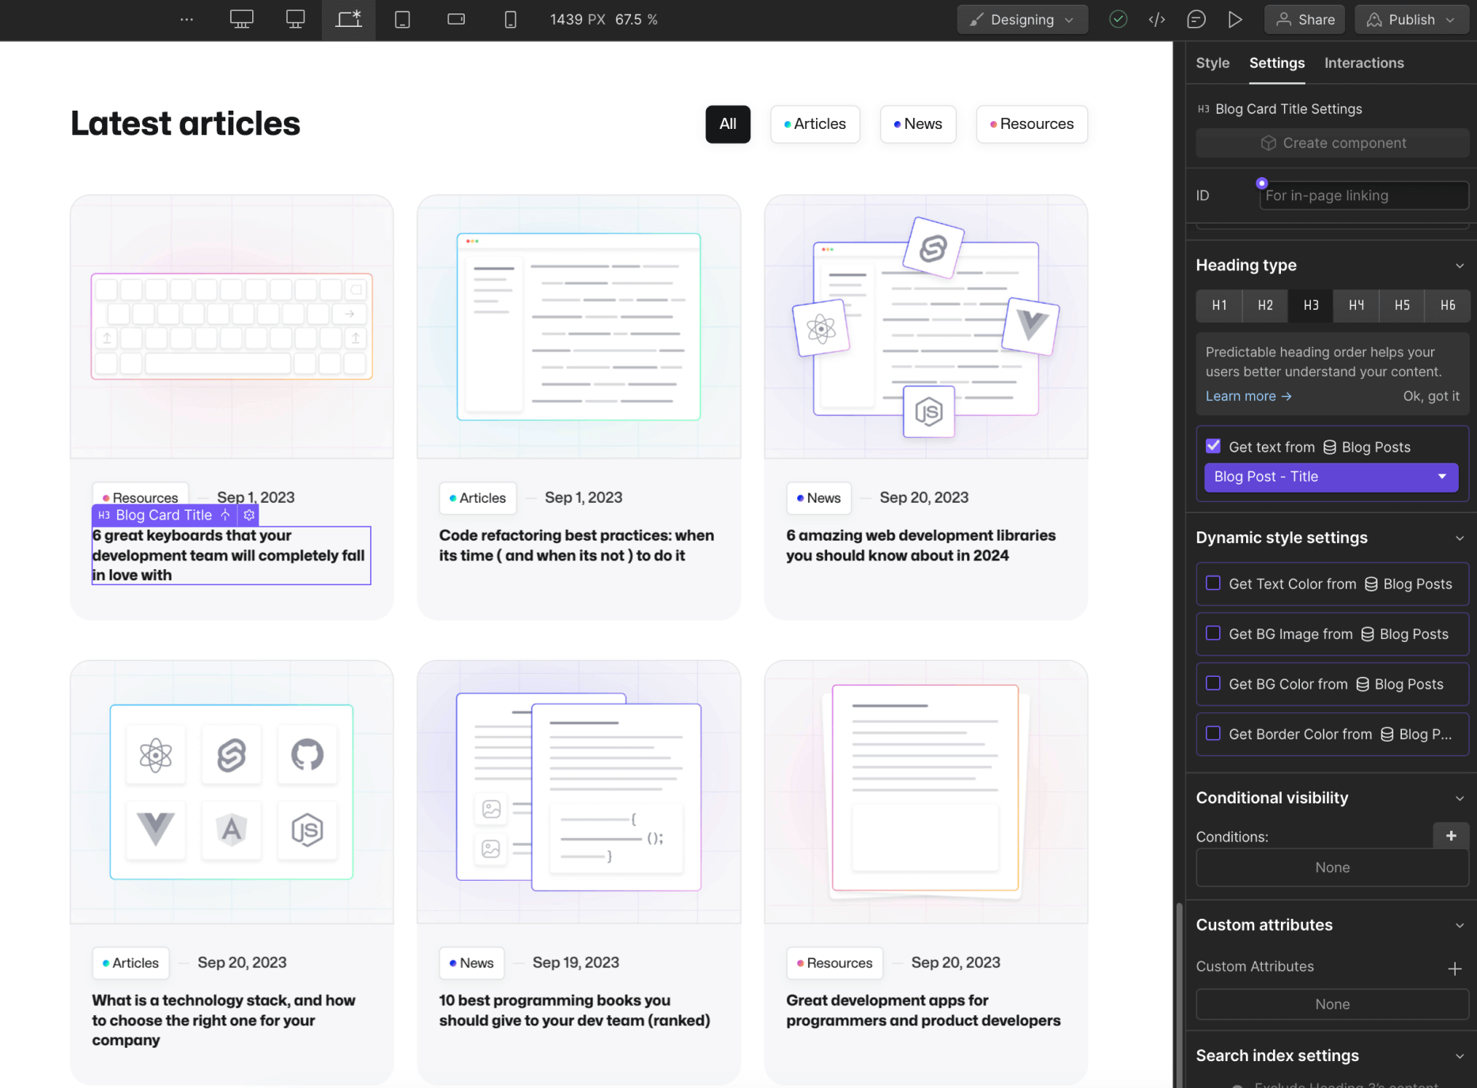This screenshot has width=1477, height=1088.
Task: Switch to the tablet breakpoint view
Action: coord(402,19)
